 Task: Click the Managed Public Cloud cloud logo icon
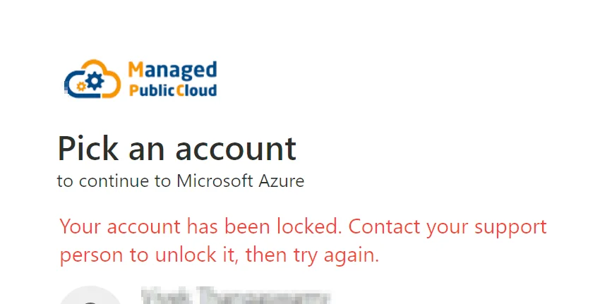click(92, 79)
